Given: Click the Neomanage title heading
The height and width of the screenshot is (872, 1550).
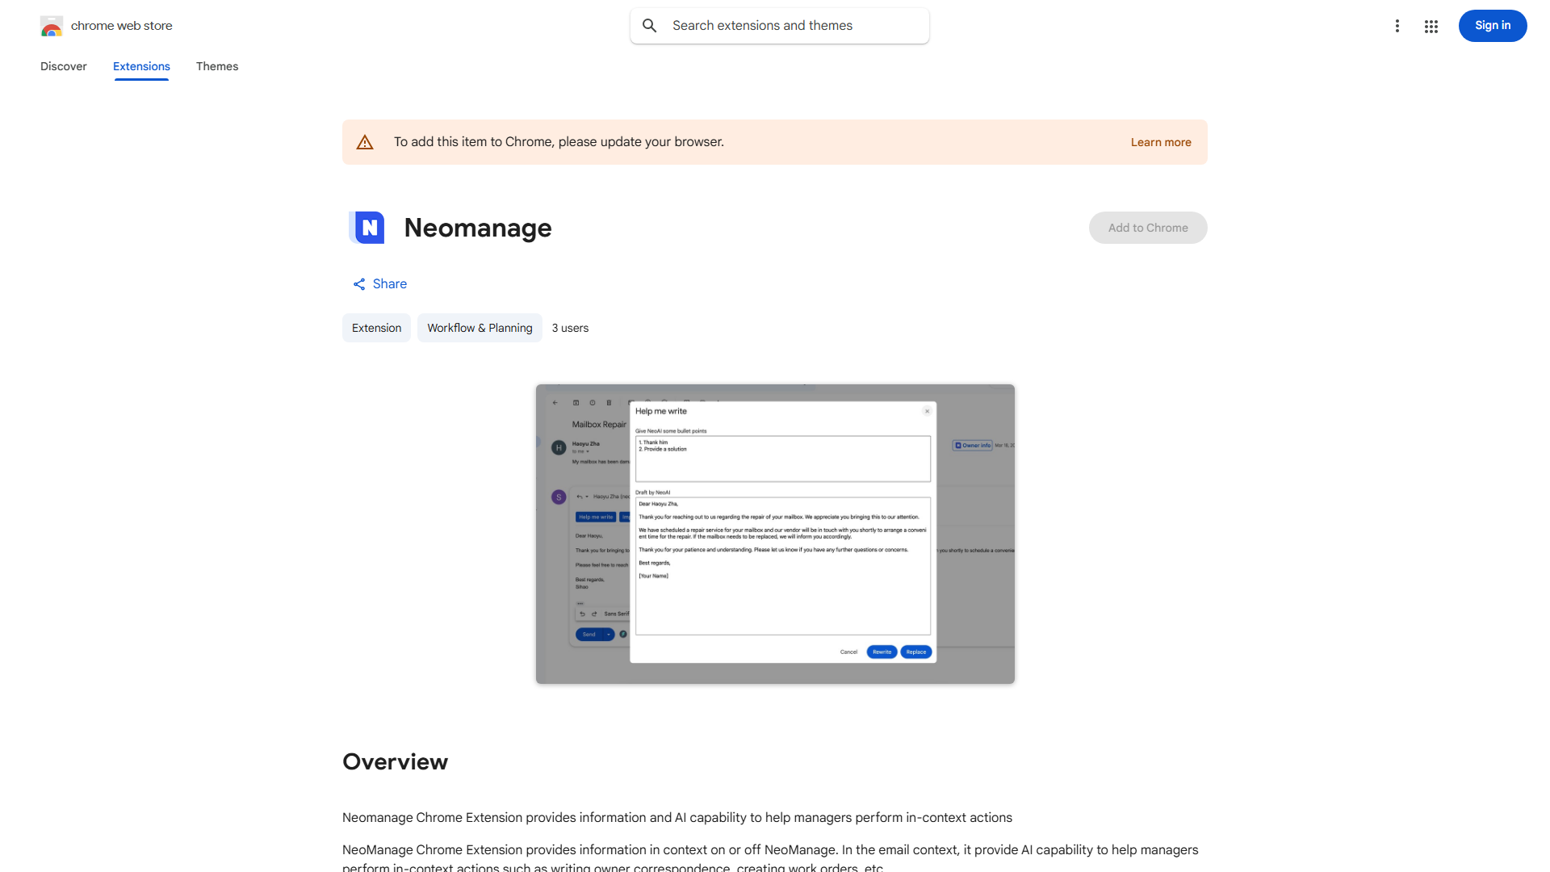Looking at the screenshot, I should [478, 228].
